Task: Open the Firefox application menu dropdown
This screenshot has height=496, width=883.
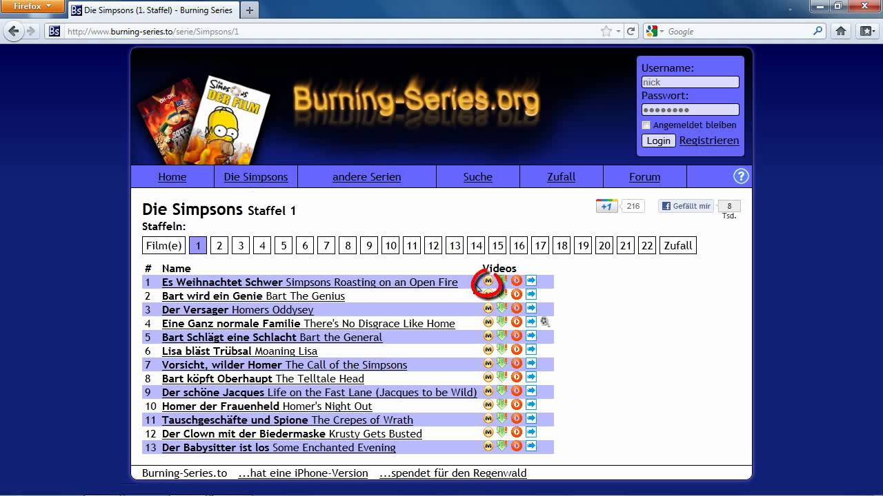Action: coord(32,6)
